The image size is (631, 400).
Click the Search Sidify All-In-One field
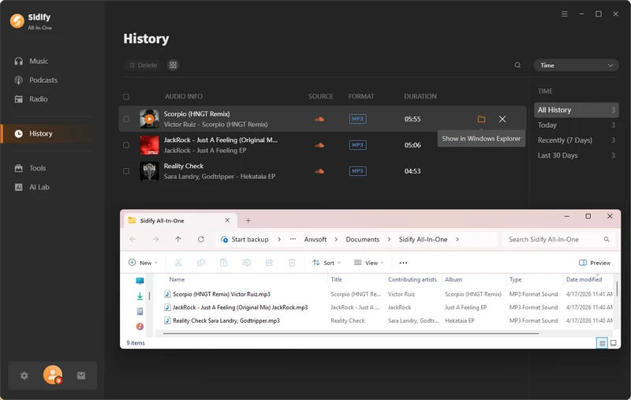pyautogui.click(x=552, y=239)
